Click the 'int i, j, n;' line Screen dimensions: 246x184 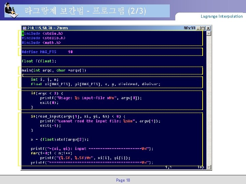[45, 79]
